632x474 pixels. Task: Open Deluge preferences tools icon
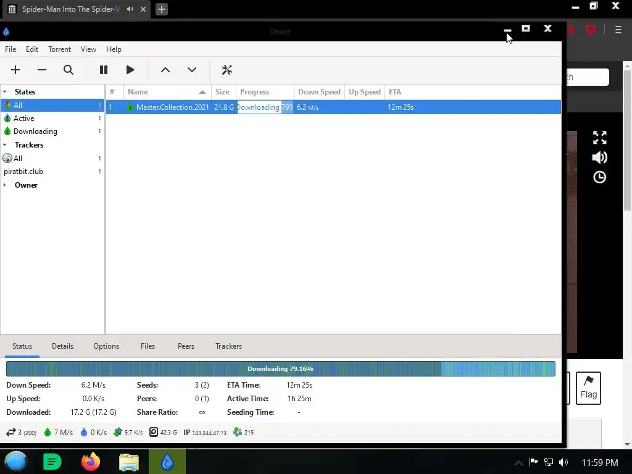tap(227, 70)
